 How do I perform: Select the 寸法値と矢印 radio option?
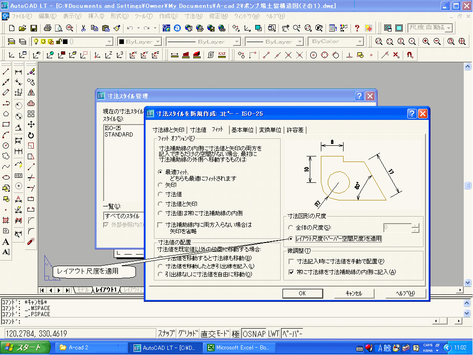tap(160, 204)
